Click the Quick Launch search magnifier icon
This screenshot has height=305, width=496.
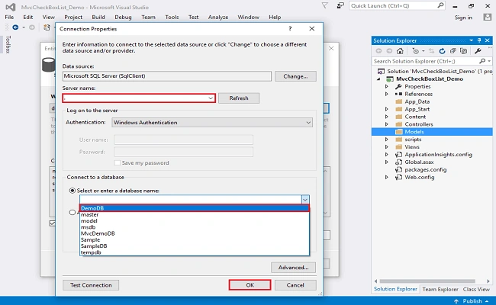440,5
